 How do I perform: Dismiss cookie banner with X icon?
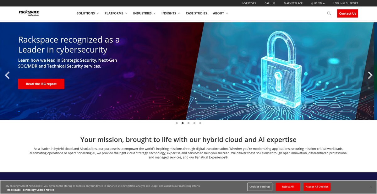370,187
